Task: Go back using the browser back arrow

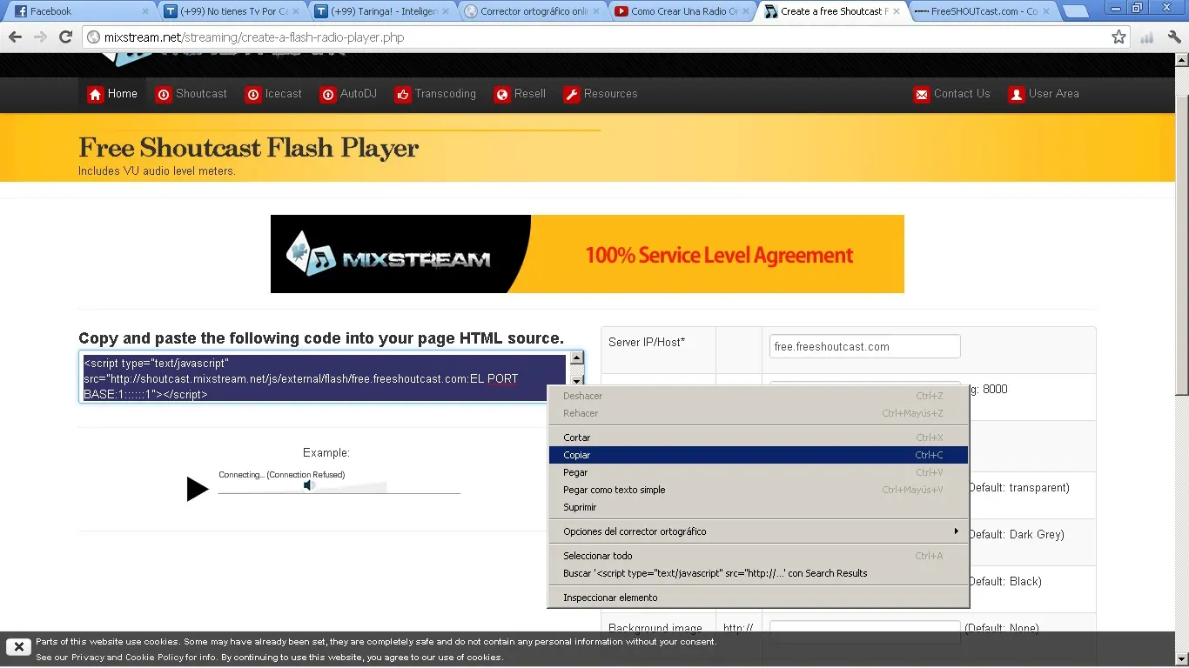Action: (15, 37)
